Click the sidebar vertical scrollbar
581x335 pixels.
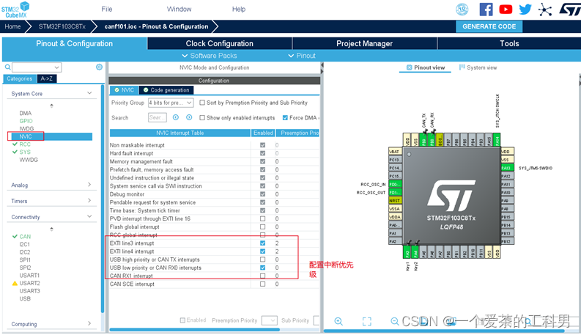point(103,198)
